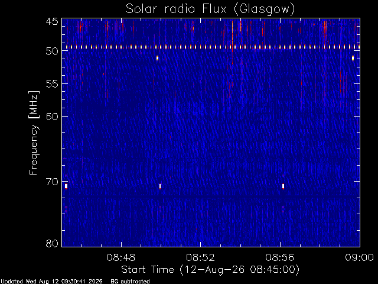Click the 45 MHz frequency axis label
The height and width of the screenshot is (284, 378).
[x=52, y=21]
